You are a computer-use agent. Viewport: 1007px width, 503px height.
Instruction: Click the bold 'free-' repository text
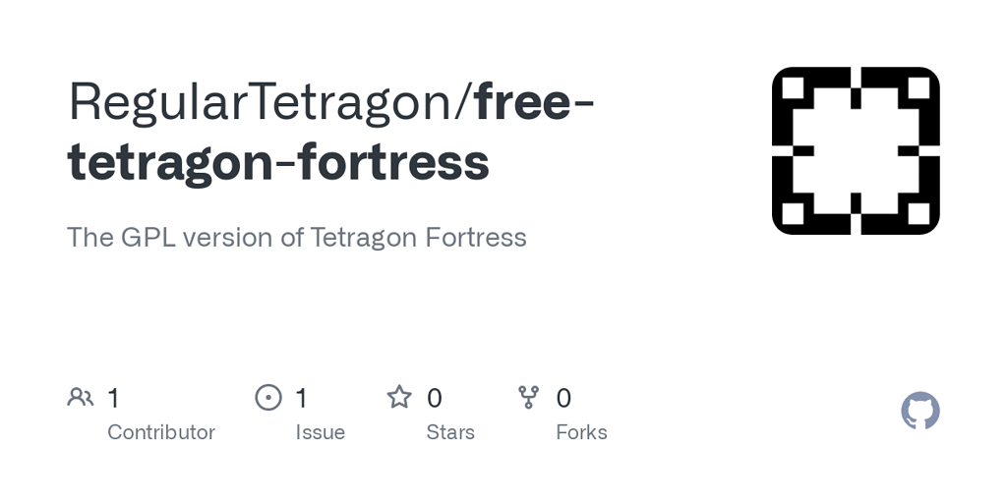pos(535,102)
